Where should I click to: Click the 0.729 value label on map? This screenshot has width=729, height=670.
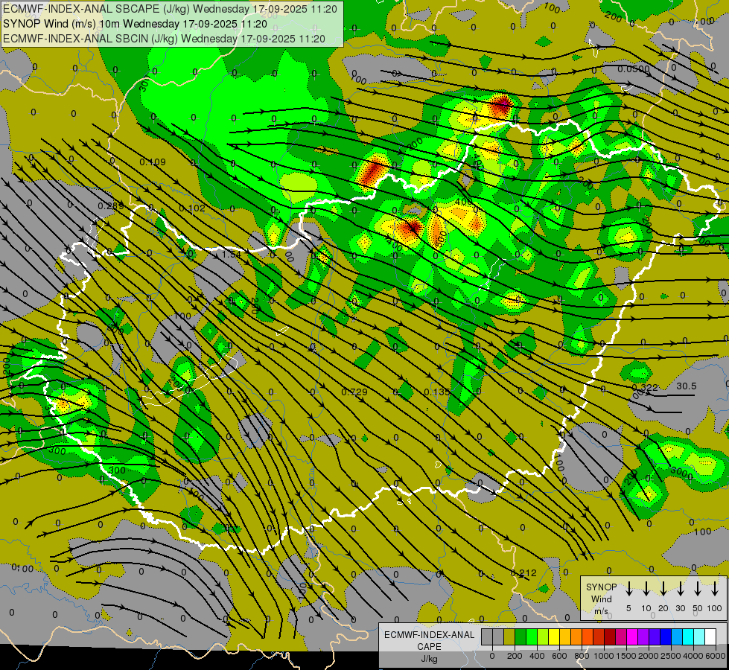click(x=354, y=392)
